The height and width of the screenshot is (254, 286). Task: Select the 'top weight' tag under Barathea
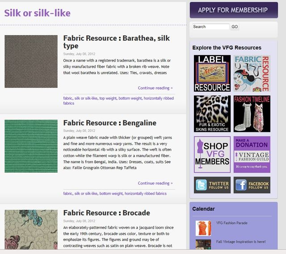(108, 98)
